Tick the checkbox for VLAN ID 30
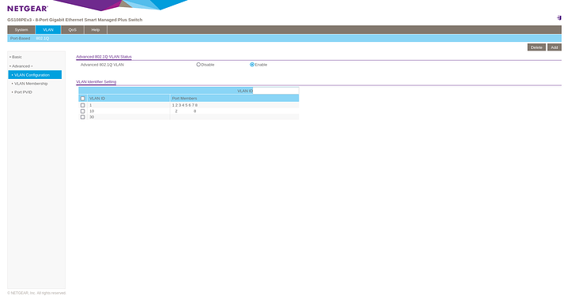Screen dimensions: 569x296 (83, 117)
